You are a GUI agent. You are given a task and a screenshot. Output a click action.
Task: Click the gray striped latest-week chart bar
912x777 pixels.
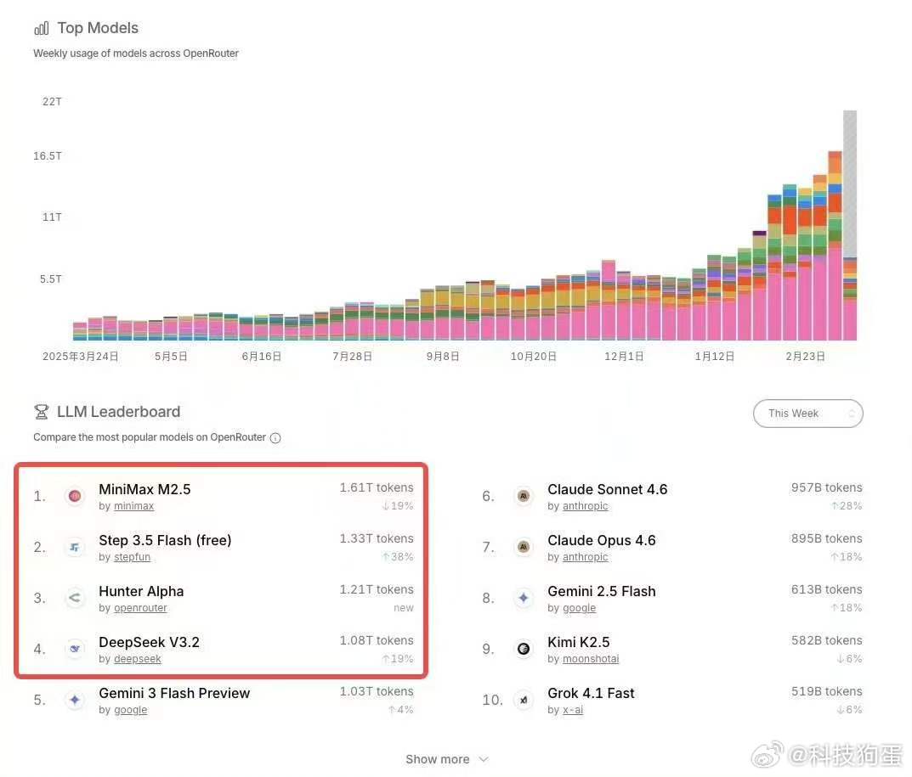[x=850, y=183]
